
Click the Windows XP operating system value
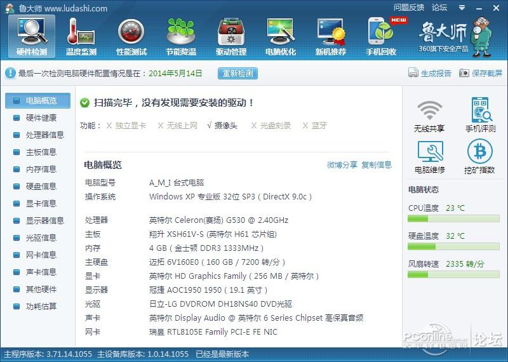[231, 197]
